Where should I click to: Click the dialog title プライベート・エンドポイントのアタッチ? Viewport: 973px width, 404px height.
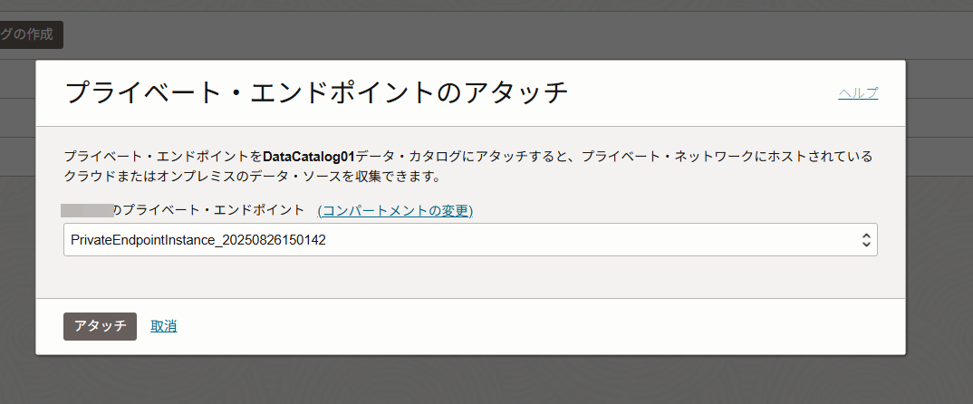coord(317,92)
